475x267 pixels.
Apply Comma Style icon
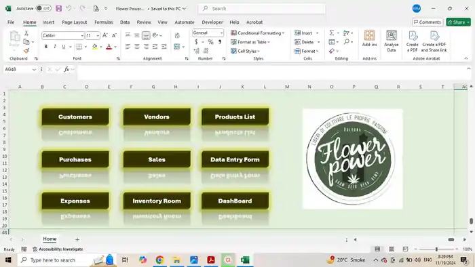pos(220,42)
